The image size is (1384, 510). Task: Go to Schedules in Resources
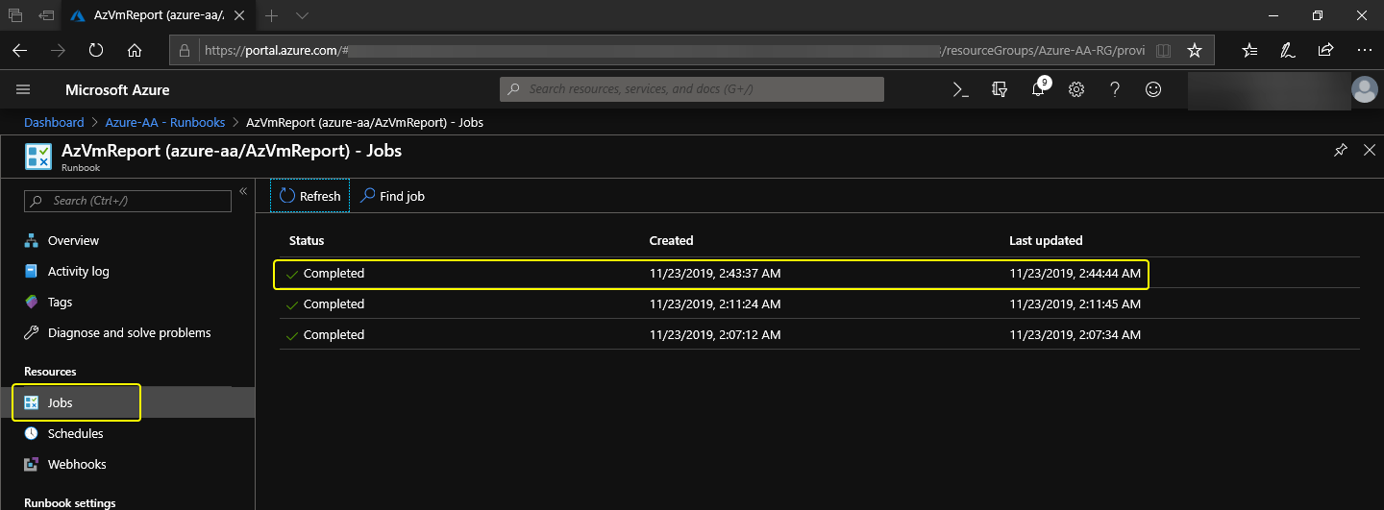coord(75,433)
